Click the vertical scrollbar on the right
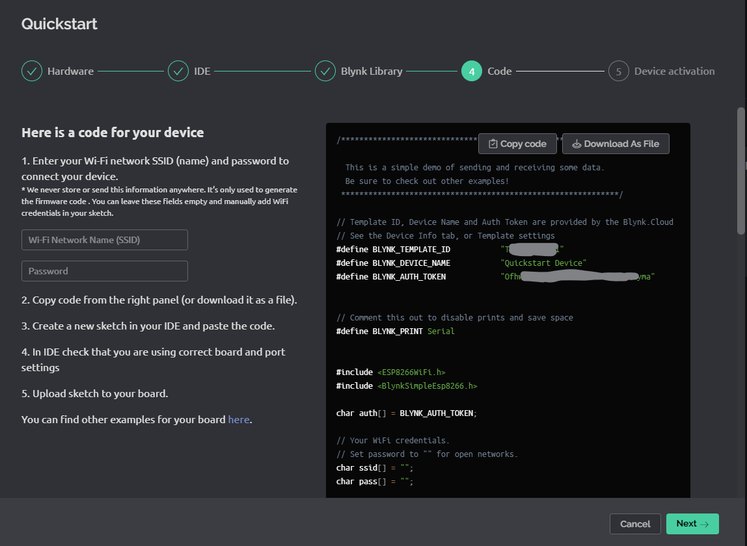This screenshot has height=546, width=747. 740,171
